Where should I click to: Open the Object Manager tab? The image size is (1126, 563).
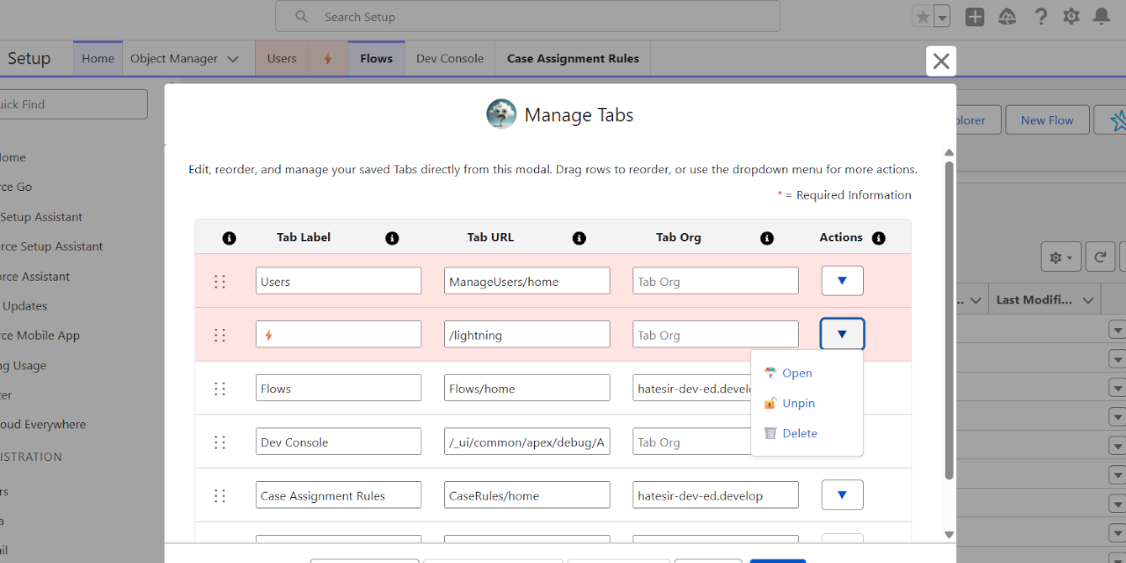174,59
